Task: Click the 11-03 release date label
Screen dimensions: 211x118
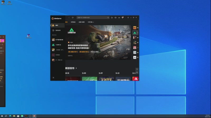Action: pyautogui.click(x=84, y=73)
